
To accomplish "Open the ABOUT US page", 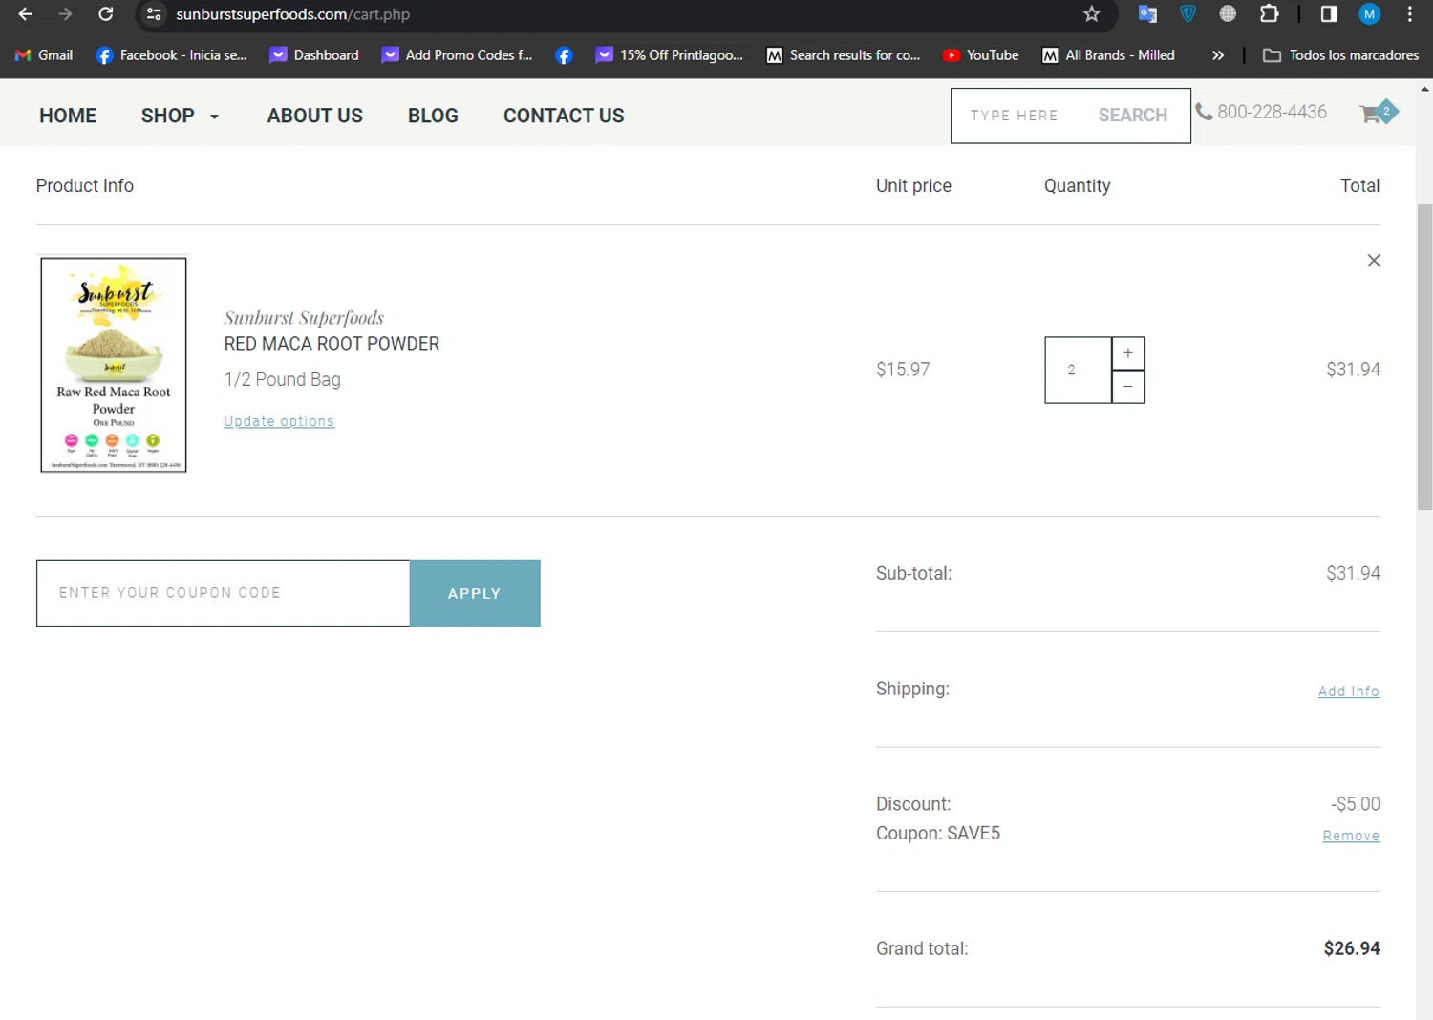I will (315, 116).
